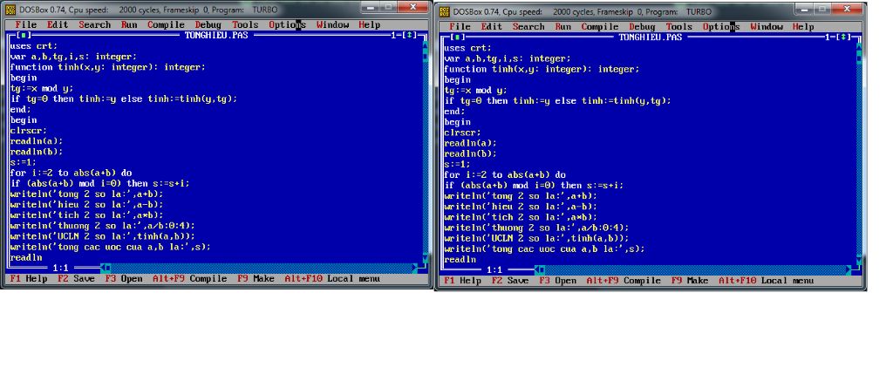Click 'var a,b,tg,i,s: integer;' line in right editor
This screenshot has height=388, width=893.
508,58
